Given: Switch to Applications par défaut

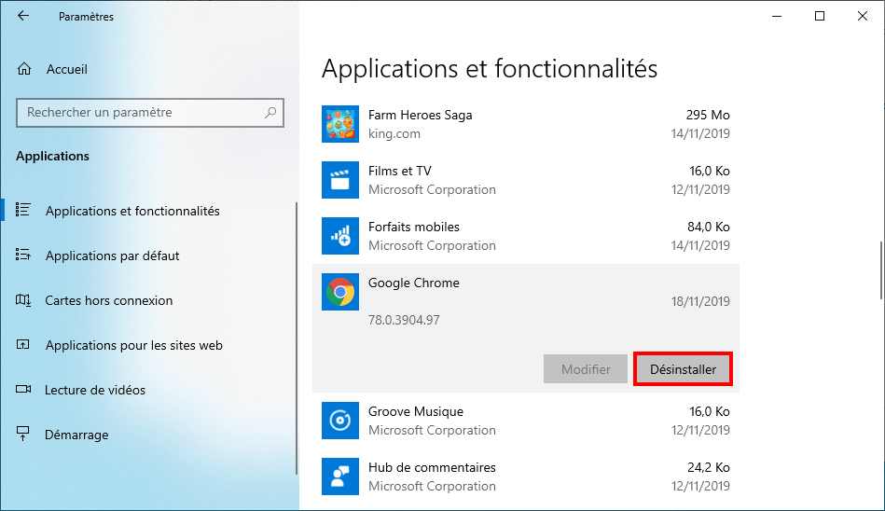Looking at the screenshot, I should [x=112, y=255].
